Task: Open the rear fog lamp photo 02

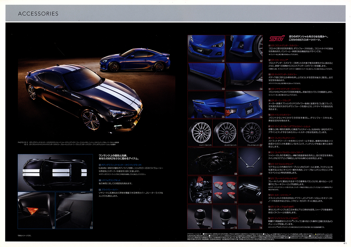Action: point(36,210)
